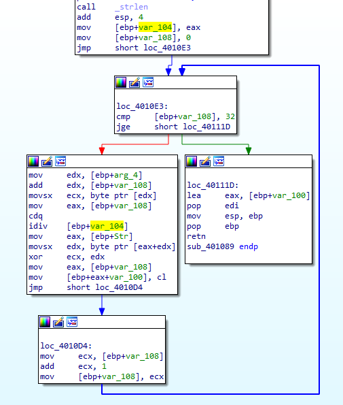
Task: Click arg_4 in mov edx instruction
Action: (x=126, y=175)
